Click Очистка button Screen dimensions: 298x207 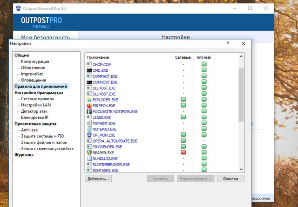pyautogui.click(x=231, y=179)
